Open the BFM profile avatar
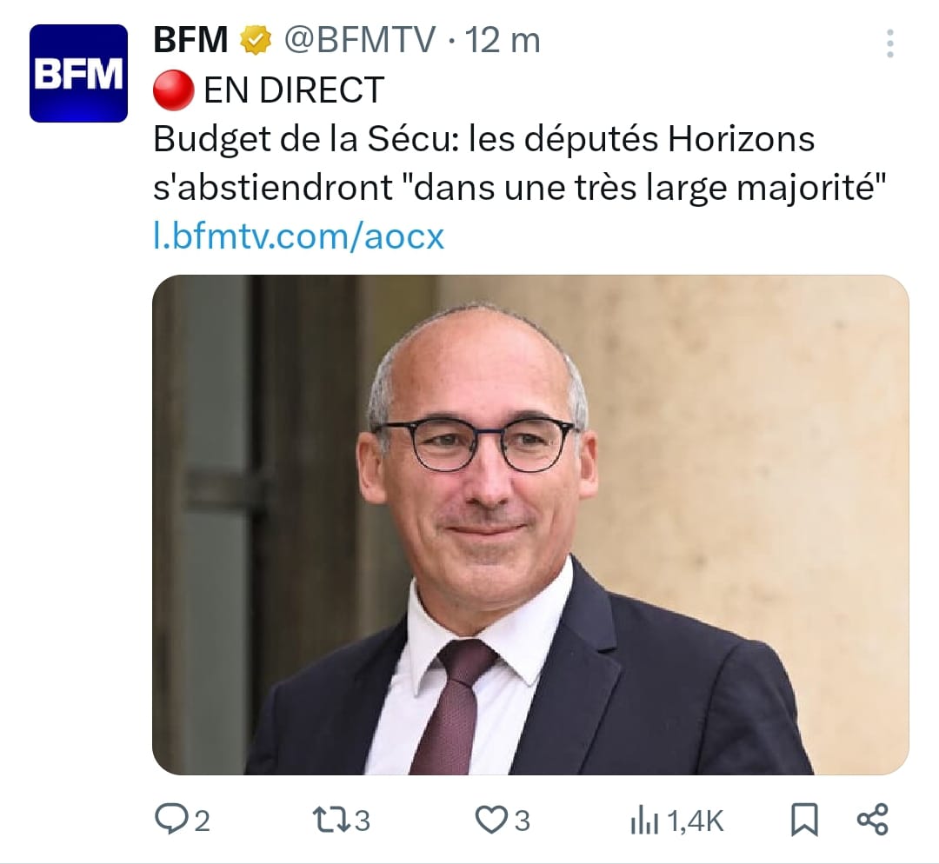Screen dimensions: 939x864 click(78, 73)
